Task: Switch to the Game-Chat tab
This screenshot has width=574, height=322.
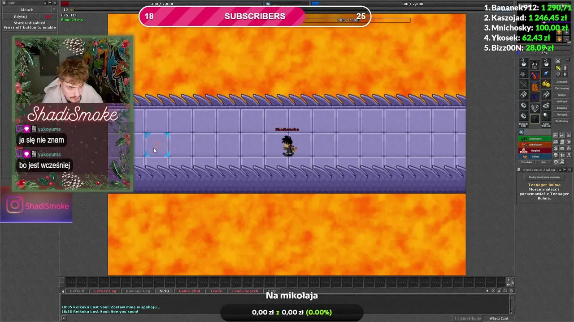Action: click(189, 291)
